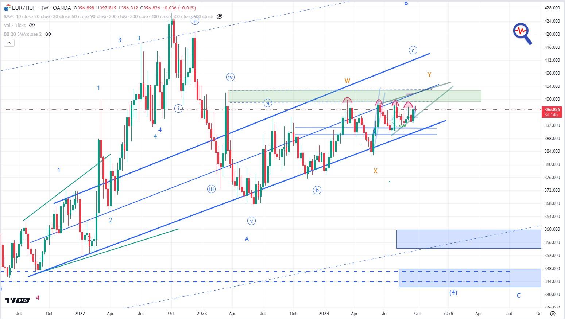Viewport: 565px width, 319px height.
Task: Unhide the BB 20 SMA close 2 indicator
Action: [x=48, y=34]
